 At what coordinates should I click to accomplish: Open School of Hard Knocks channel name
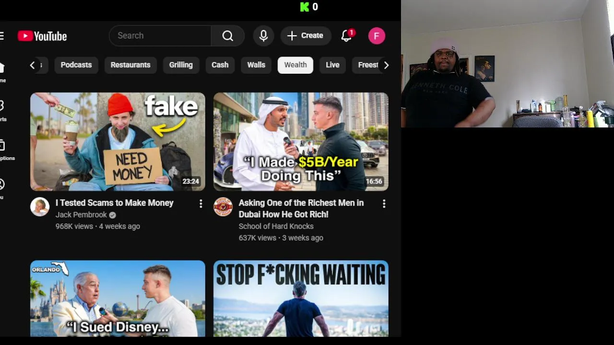(276, 227)
